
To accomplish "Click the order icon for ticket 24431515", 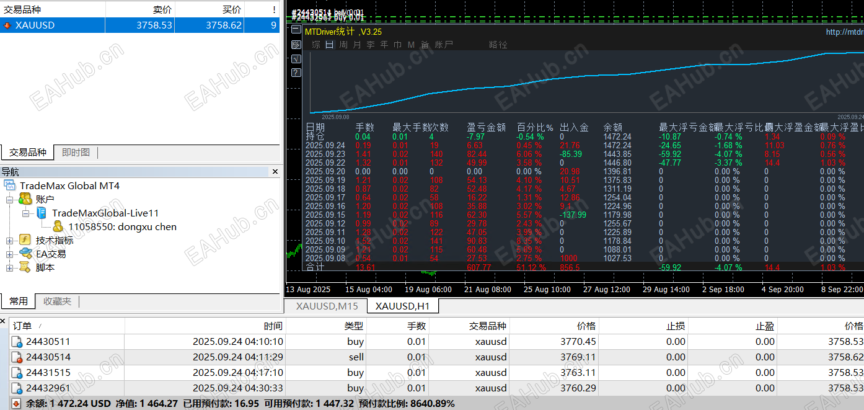I will (17, 373).
